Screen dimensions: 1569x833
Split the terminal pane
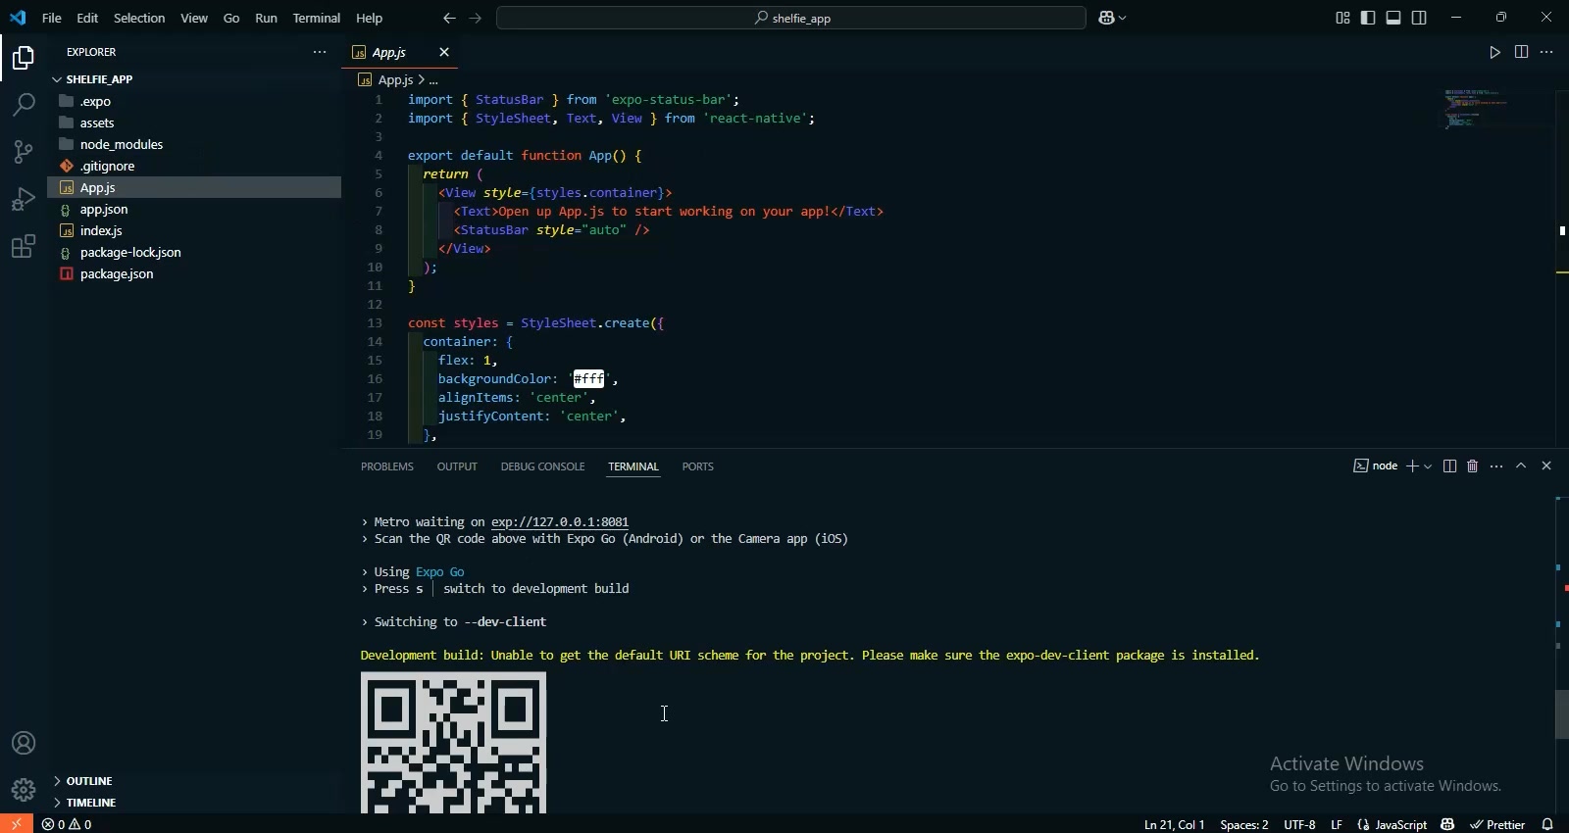click(x=1450, y=466)
